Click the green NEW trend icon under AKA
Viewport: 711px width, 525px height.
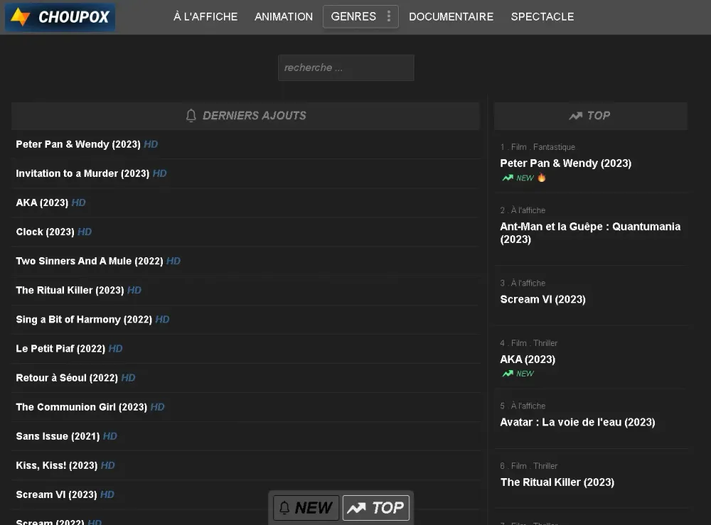pyautogui.click(x=508, y=374)
